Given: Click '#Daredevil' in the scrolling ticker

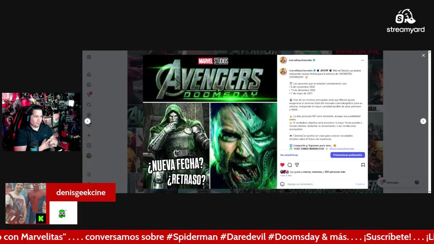Looking at the screenshot, I should click(243, 237).
